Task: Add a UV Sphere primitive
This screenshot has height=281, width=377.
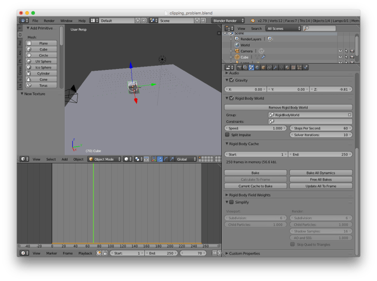Action: point(41,61)
